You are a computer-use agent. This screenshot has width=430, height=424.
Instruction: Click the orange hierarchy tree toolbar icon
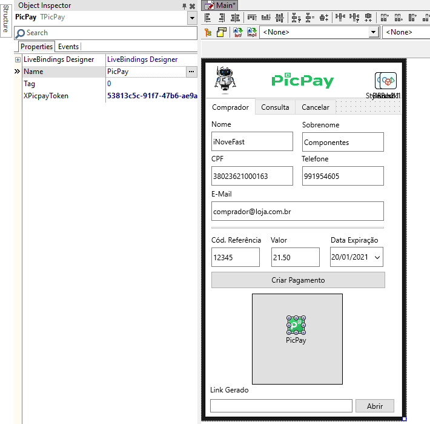(x=208, y=32)
